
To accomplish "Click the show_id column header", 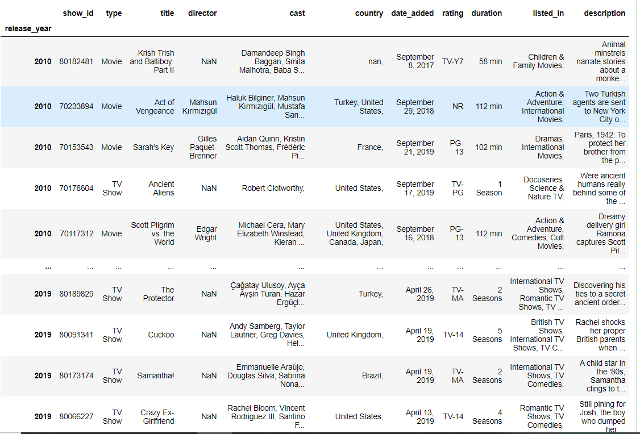I will (x=78, y=13).
